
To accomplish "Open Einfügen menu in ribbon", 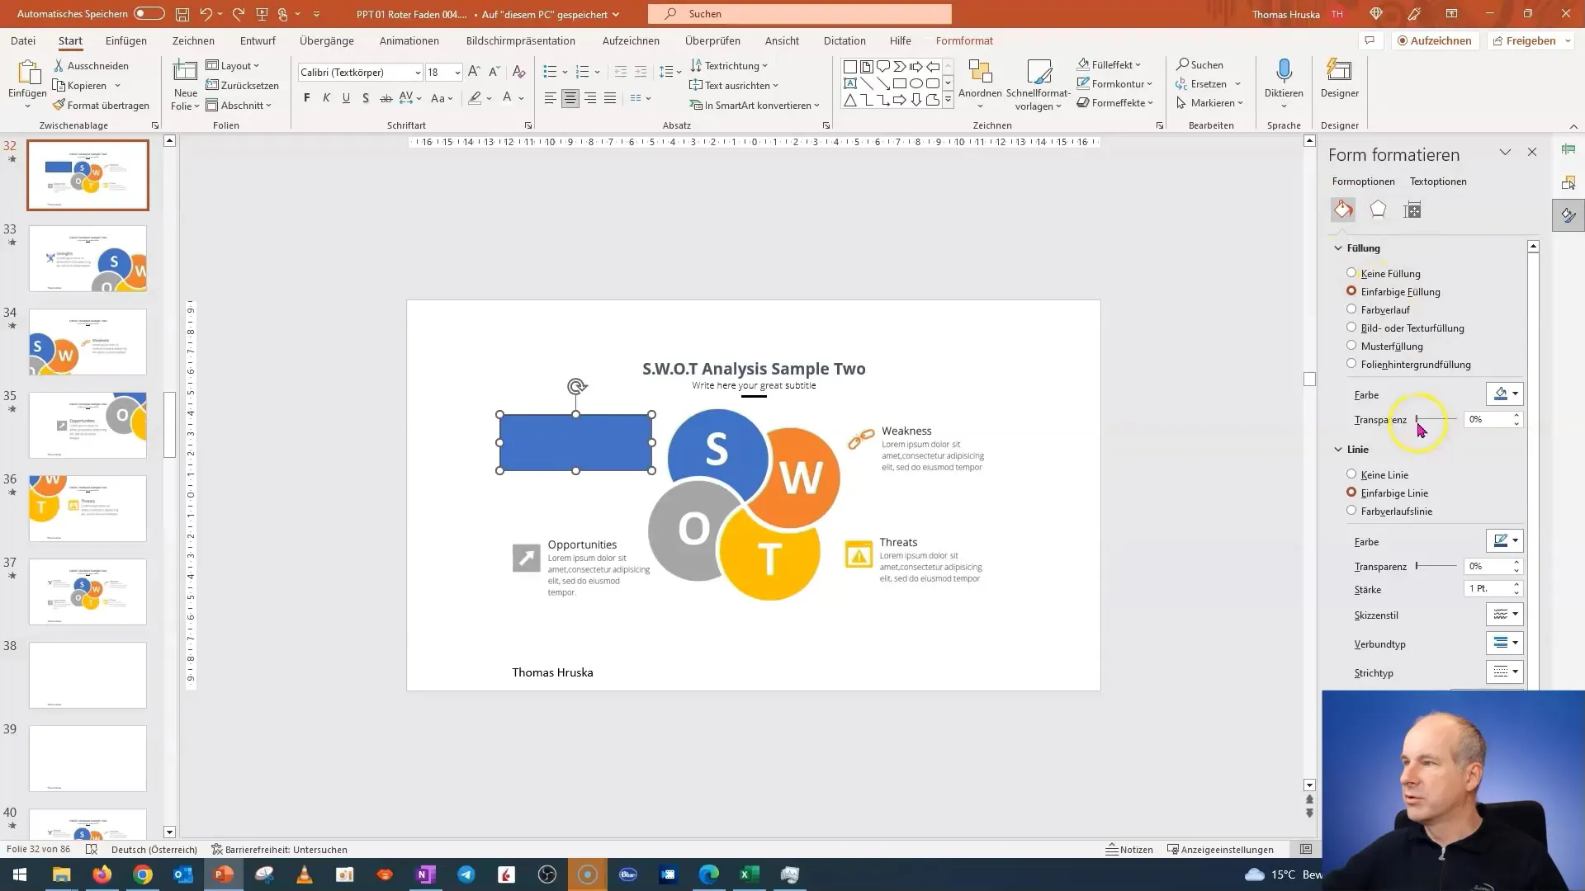I will pyautogui.click(x=125, y=40).
